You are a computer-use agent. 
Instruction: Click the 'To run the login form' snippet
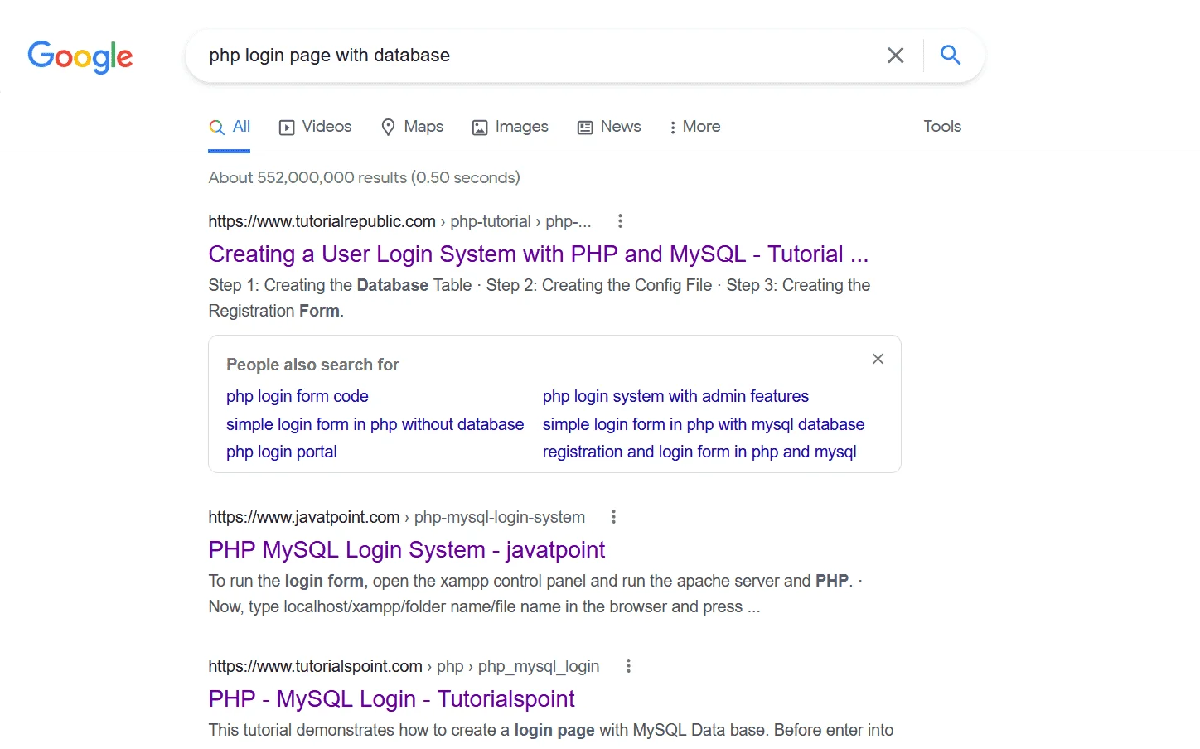click(535, 594)
